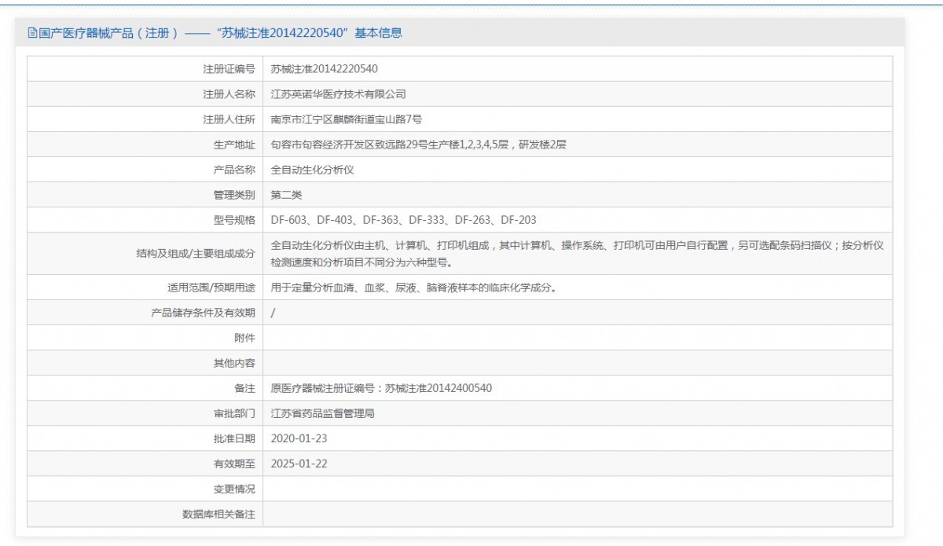The height and width of the screenshot is (546, 943).
Task: Select the 苏械注准20142220540 value in 注册证编号 row
Action: click(x=324, y=69)
